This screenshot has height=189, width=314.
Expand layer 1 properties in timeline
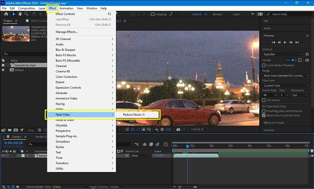click(19, 156)
